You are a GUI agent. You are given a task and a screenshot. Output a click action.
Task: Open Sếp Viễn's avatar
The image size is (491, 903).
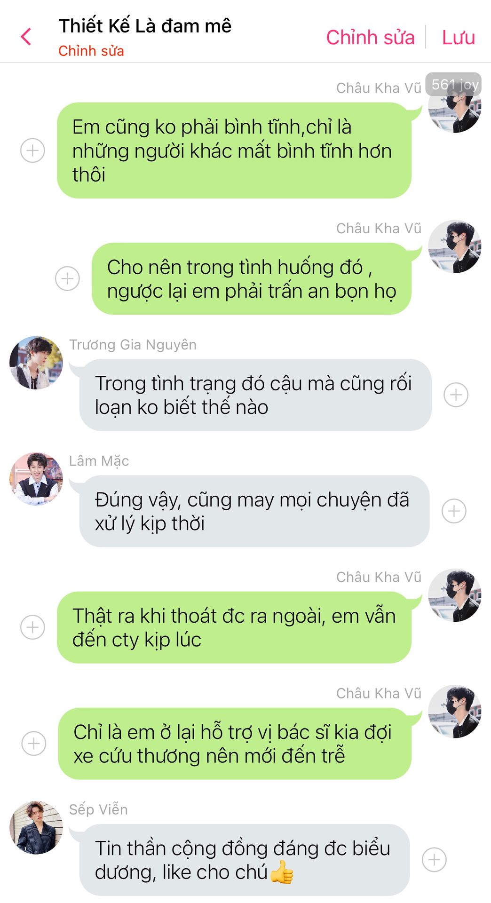[36, 827]
